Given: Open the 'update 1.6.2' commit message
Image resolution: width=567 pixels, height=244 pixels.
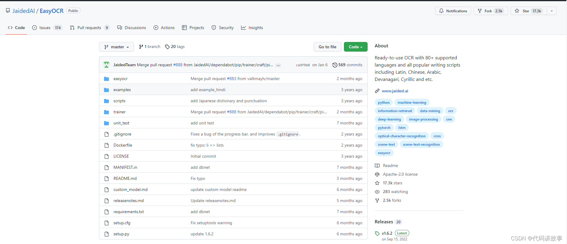Looking at the screenshot, I should tap(202, 234).
